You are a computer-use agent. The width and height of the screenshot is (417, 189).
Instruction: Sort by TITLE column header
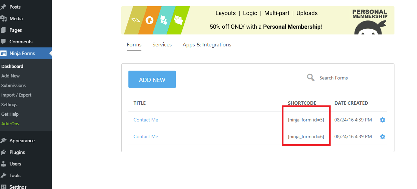pyautogui.click(x=140, y=103)
